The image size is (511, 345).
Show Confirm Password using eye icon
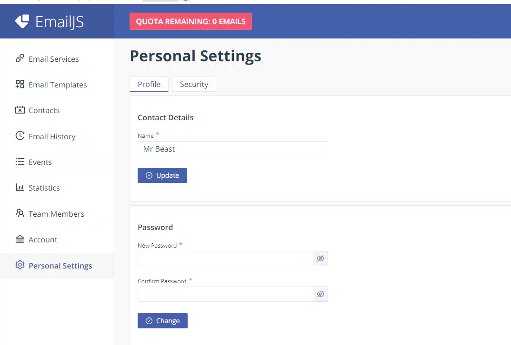[x=321, y=294]
